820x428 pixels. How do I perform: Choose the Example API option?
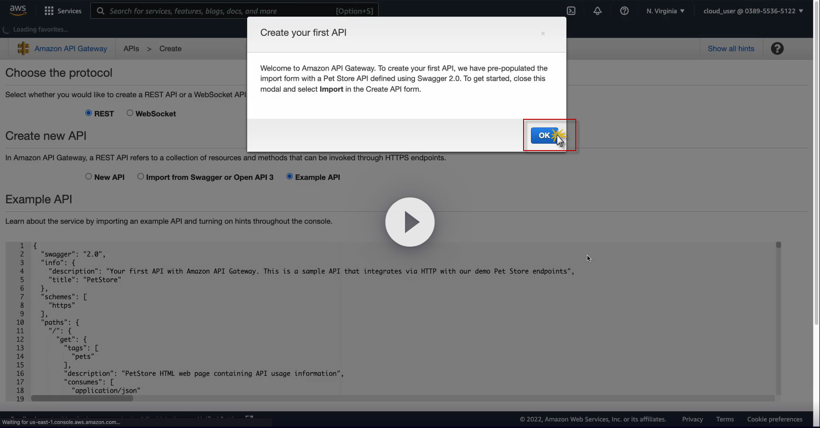[289, 176]
